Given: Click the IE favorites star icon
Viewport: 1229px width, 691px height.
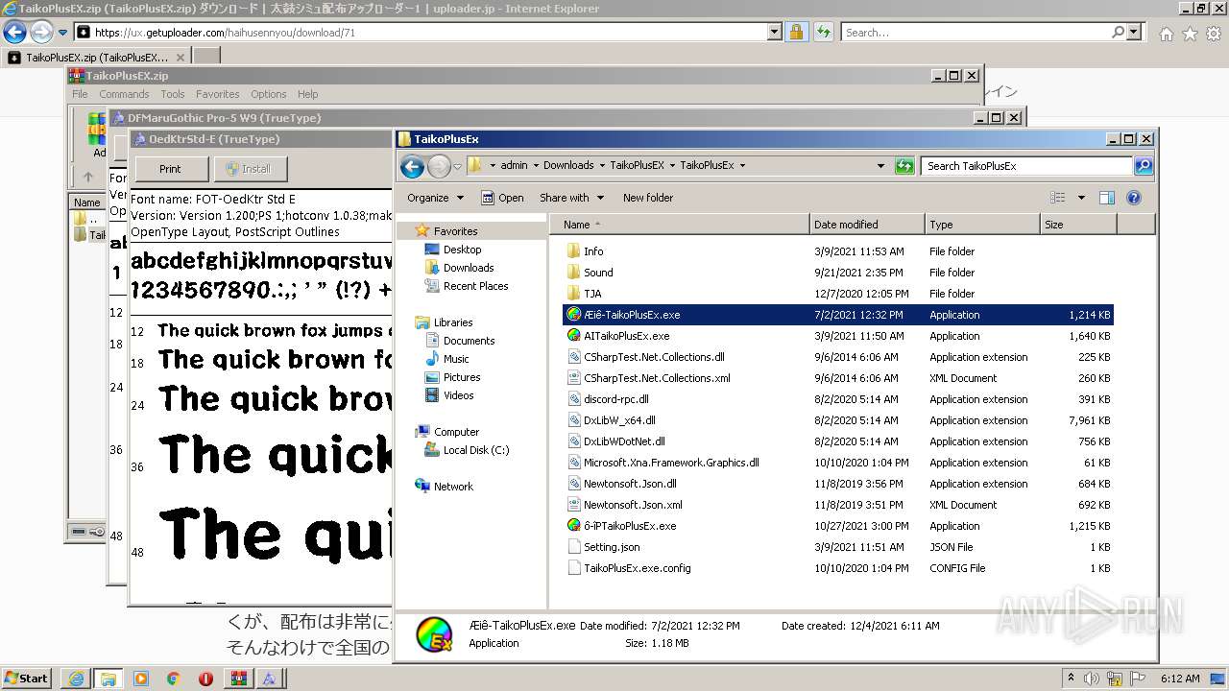Looking at the screenshot, I should point(1190,34).
